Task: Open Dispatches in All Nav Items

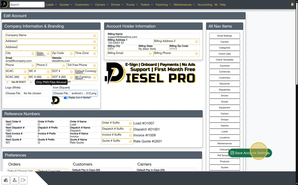Action: [x=225, y=90]
